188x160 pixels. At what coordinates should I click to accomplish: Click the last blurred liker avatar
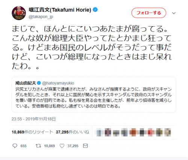click(168, 132)
